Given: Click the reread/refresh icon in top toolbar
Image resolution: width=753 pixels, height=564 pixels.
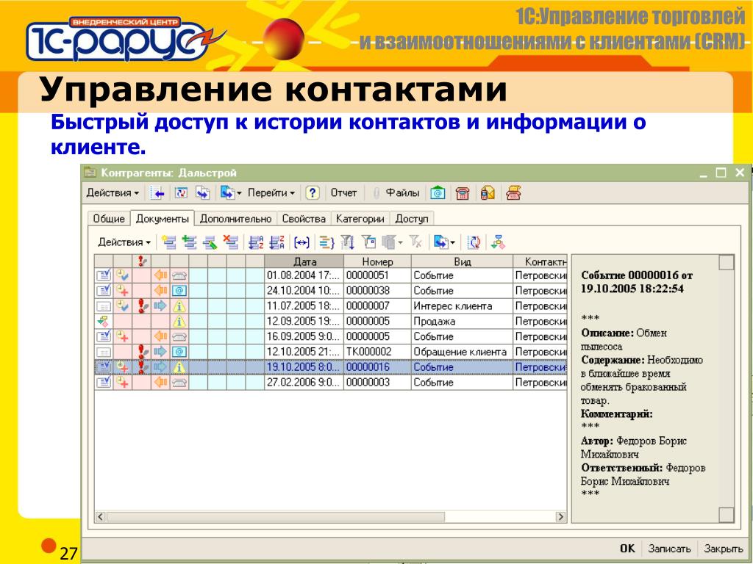Looking at the screenshot, I should 181,193.
